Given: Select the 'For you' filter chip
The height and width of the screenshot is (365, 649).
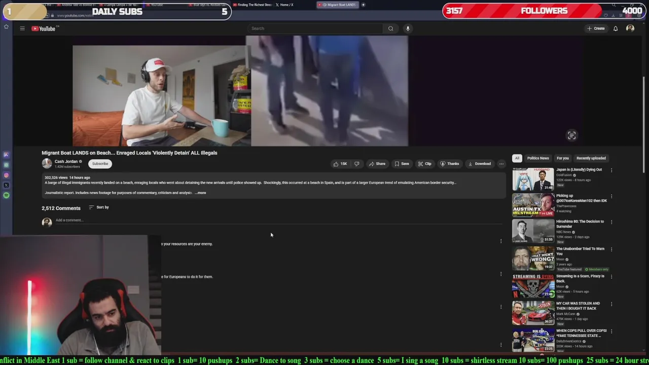Looking at the screenshot, I should click(563, 158).
